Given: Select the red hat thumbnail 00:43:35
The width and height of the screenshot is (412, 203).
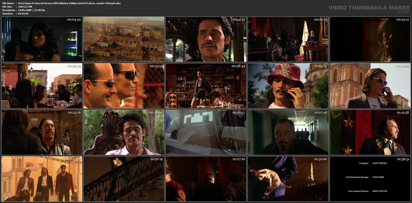Looking at the screenshot, I should pos(288,86).
